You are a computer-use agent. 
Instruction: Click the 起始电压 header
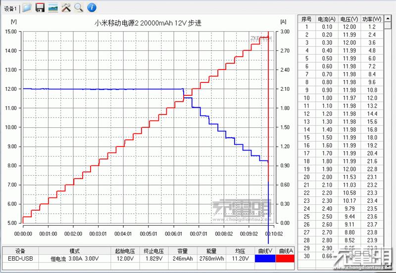click(x=125, y=251)
